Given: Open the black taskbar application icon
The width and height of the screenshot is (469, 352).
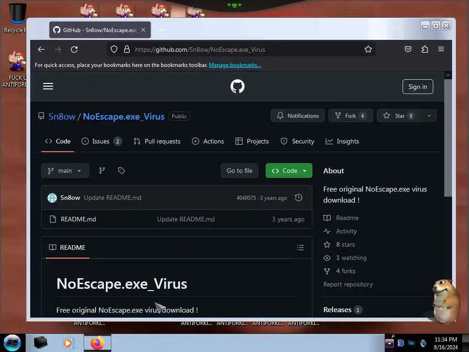Looking at the screenshot, I should (x=40, y=343).
